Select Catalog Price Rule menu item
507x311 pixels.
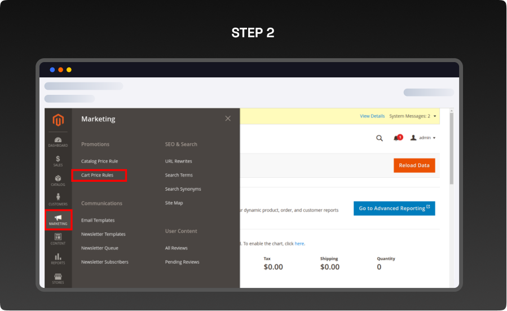99,161
